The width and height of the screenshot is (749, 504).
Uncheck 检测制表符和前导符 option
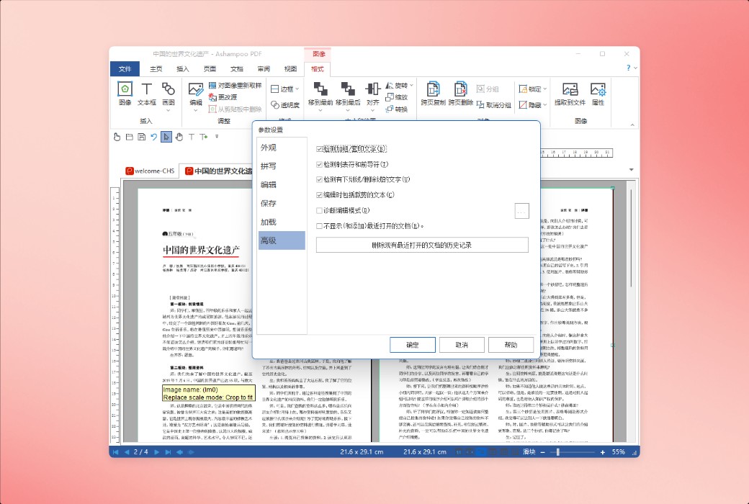319,164
